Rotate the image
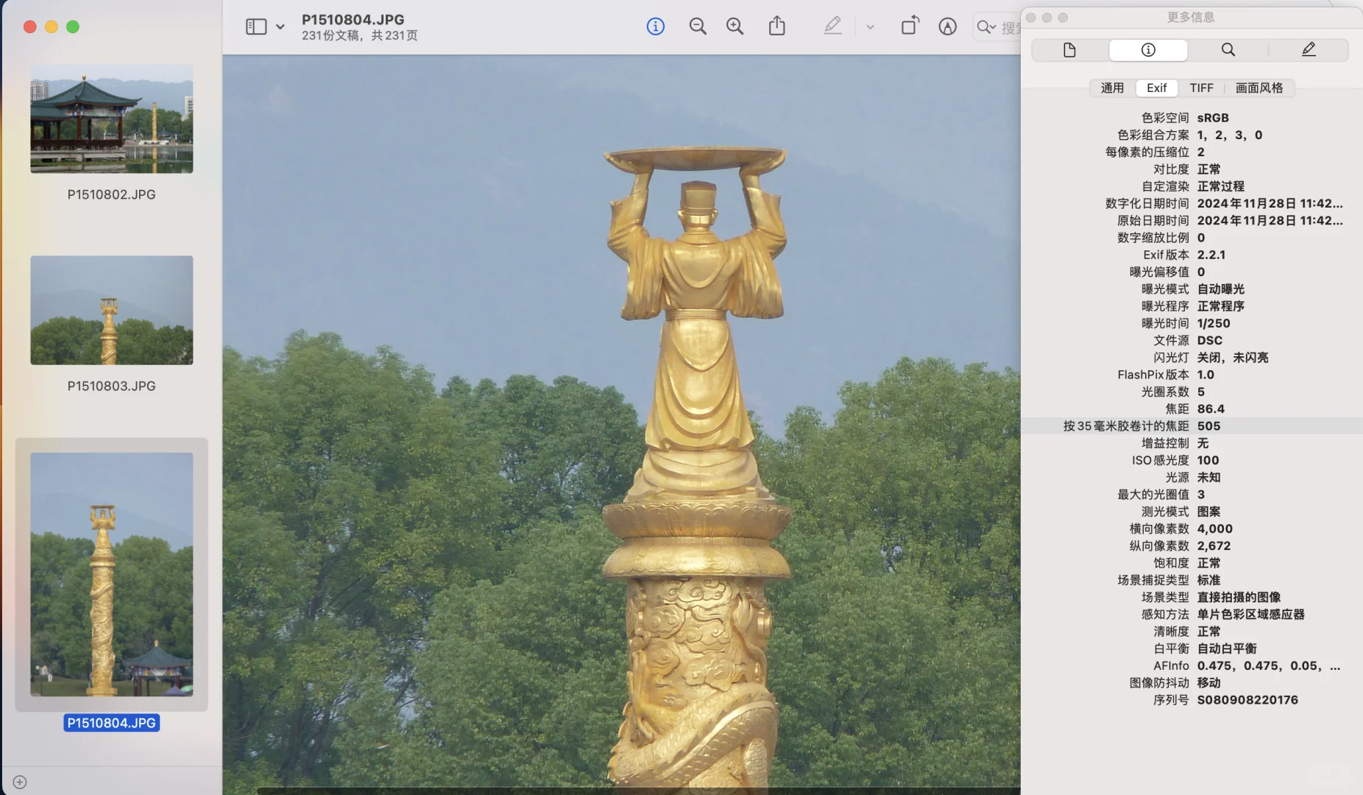This screenshot has width=1363, height=795. pyautogui.click(x=910, y=26)
